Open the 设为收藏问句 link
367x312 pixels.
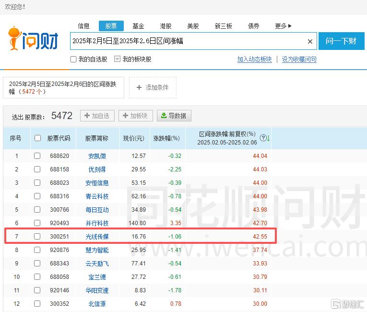tap(299, 59)
